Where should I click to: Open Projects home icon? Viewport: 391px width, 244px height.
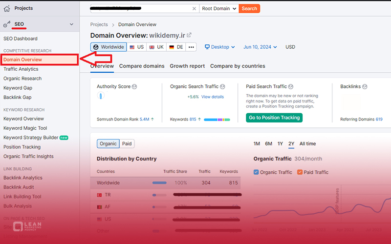click(7, 8)
